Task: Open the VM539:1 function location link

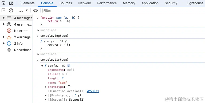Action: click(x=93, y=91)
